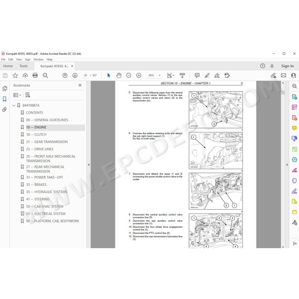299x299 pixels.
Task: Collapse the bookmarks pane via the splitter arrow
Action: (88, 164)
